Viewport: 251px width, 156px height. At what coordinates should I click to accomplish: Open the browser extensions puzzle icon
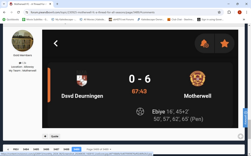click(x=229, y=12)
